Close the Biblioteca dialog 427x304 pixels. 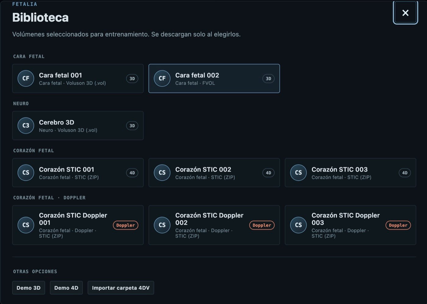pos(405,13)
